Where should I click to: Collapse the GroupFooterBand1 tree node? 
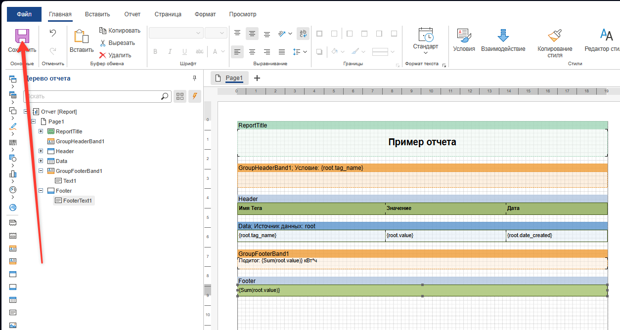coord(41,171)
